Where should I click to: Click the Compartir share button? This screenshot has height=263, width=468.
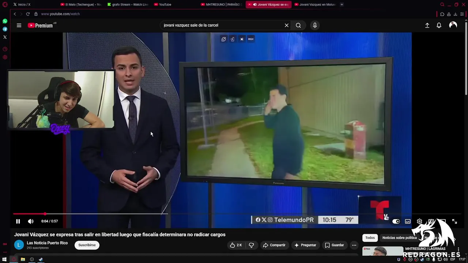(274, 245)
